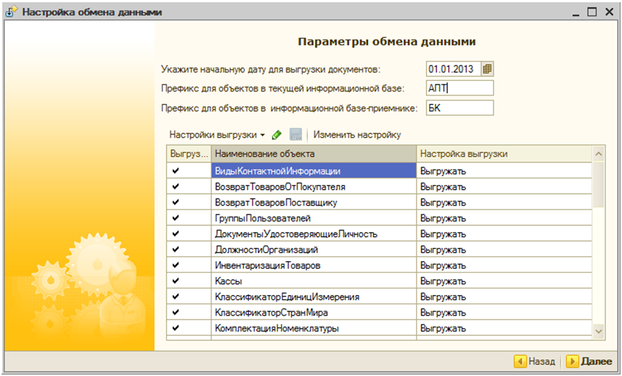Uncheck export for ВидыКонтактнойИнформации row
This screenshot has height=376, width=622.
click(175, 170)
